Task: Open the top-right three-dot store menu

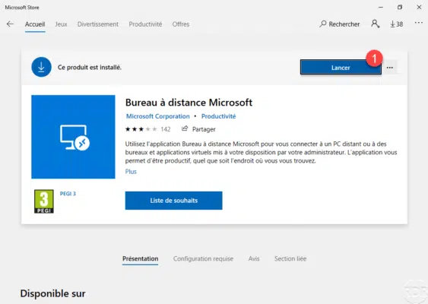Action: pyautogui.click(x=418, y=23)
